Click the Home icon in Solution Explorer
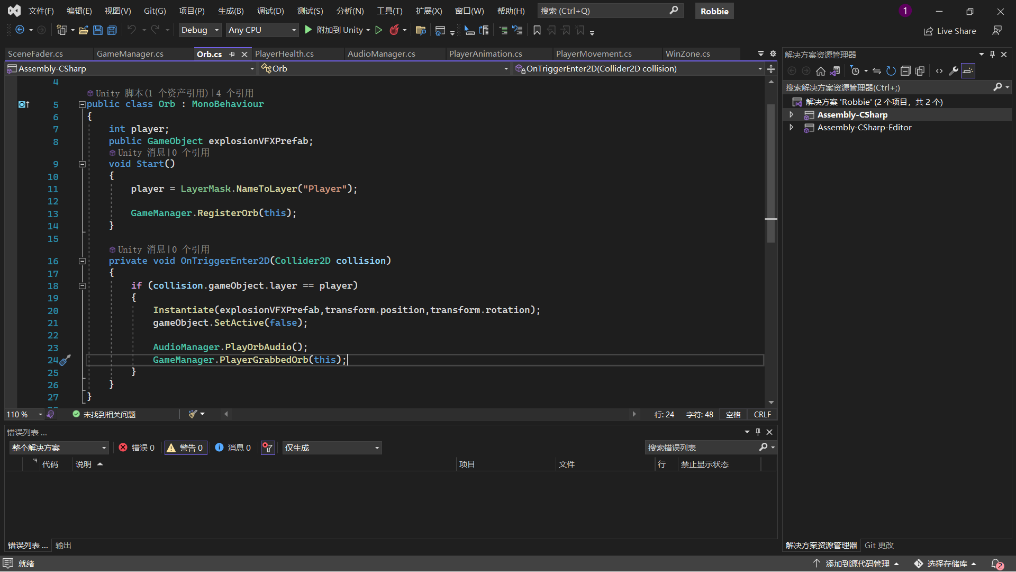The width and height of the screenshot is (1016, 572). (x=820, y=71)
